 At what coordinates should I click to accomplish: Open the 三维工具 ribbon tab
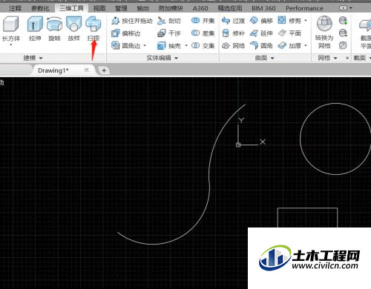coord(71,8)
